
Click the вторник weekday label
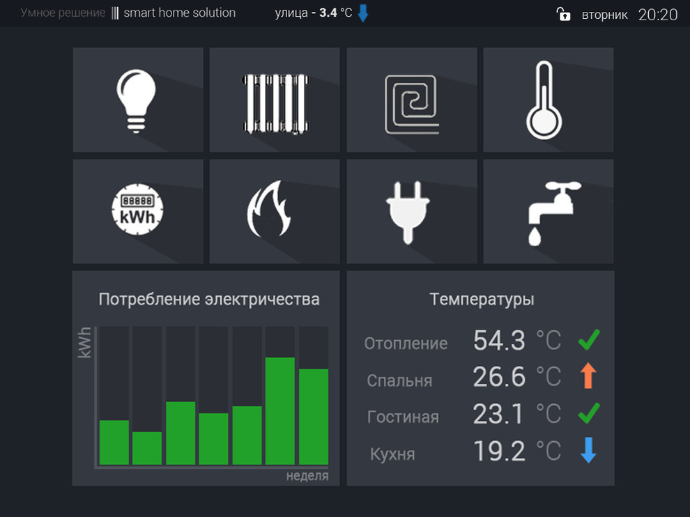605,15
